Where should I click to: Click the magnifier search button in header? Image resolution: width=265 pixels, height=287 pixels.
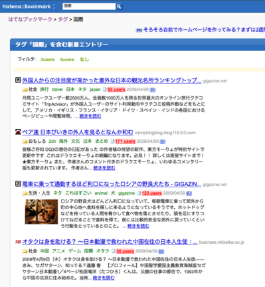point(119,7)
